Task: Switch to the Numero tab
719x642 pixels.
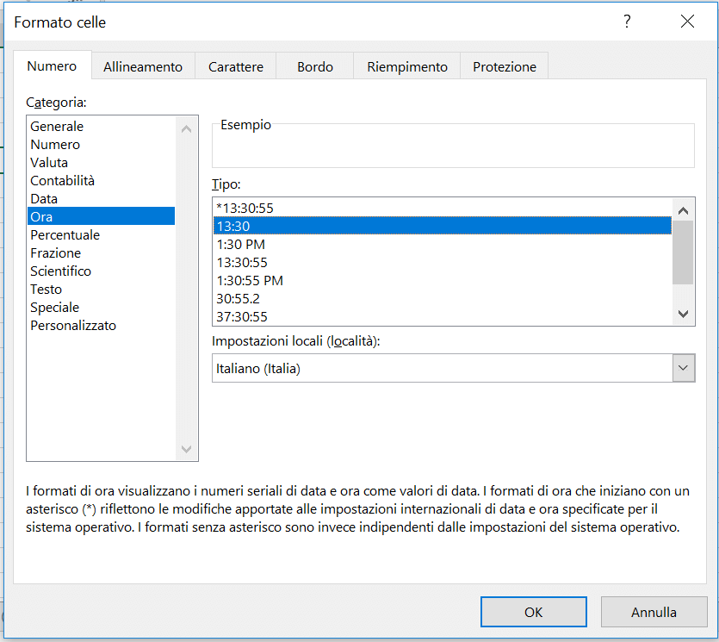Action: (x=52, y=66)
